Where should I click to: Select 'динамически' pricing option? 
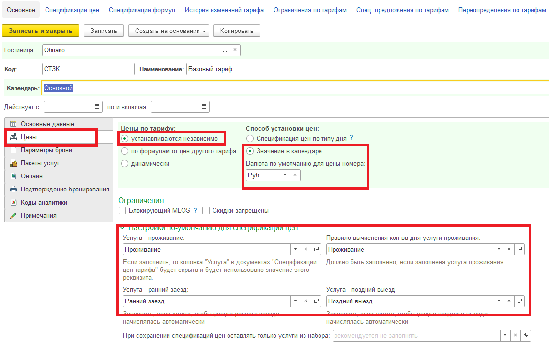click(x=124, y=164)
